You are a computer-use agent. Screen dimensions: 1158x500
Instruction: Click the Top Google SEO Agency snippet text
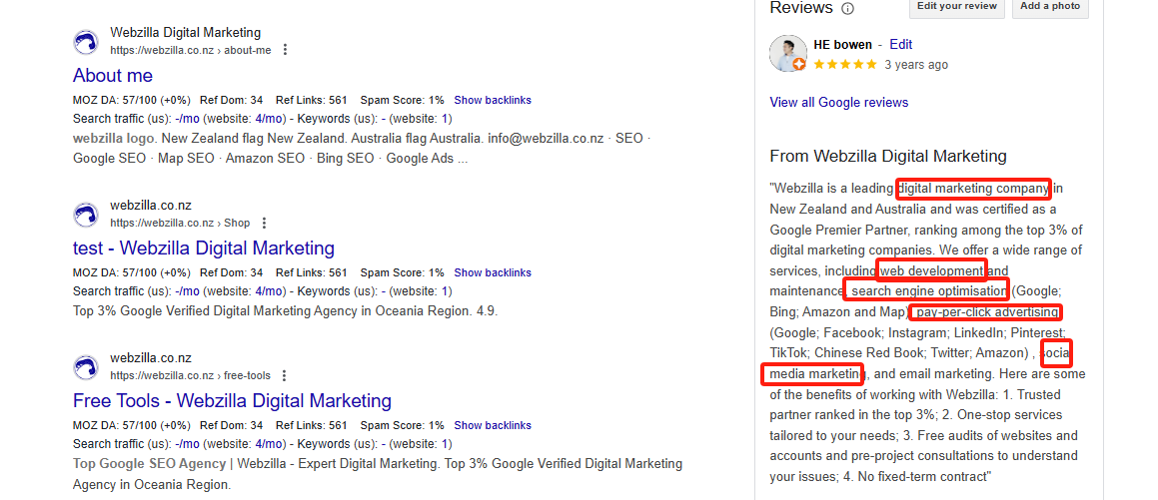(x=149, y=464)
